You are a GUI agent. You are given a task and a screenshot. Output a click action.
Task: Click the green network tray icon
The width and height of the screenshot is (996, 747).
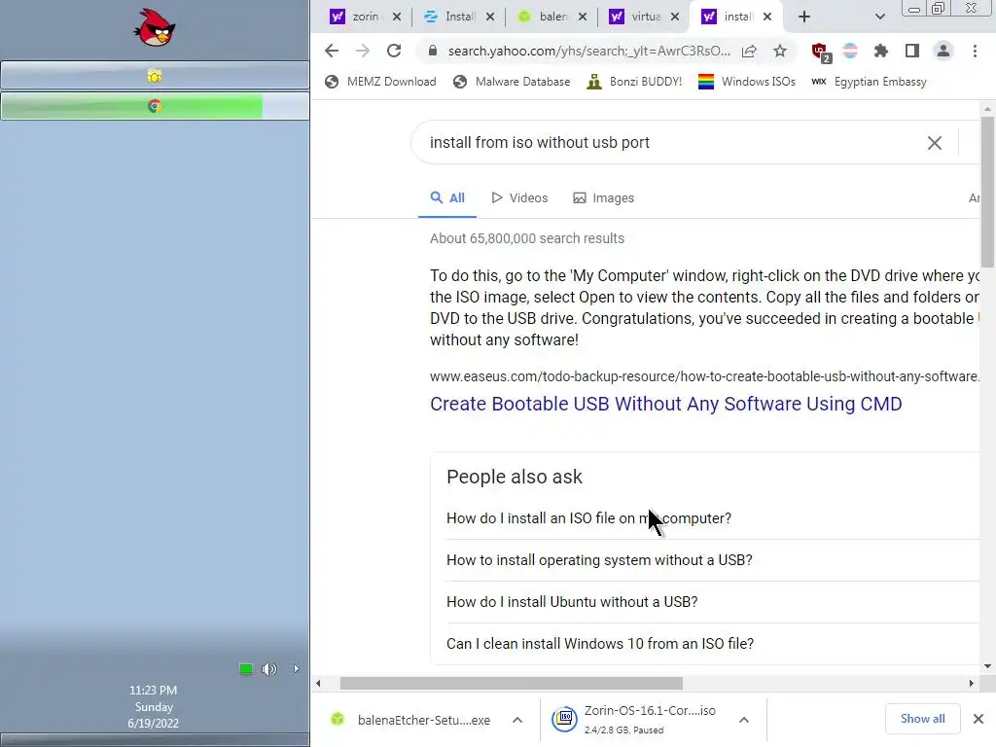tap(246, 668)
